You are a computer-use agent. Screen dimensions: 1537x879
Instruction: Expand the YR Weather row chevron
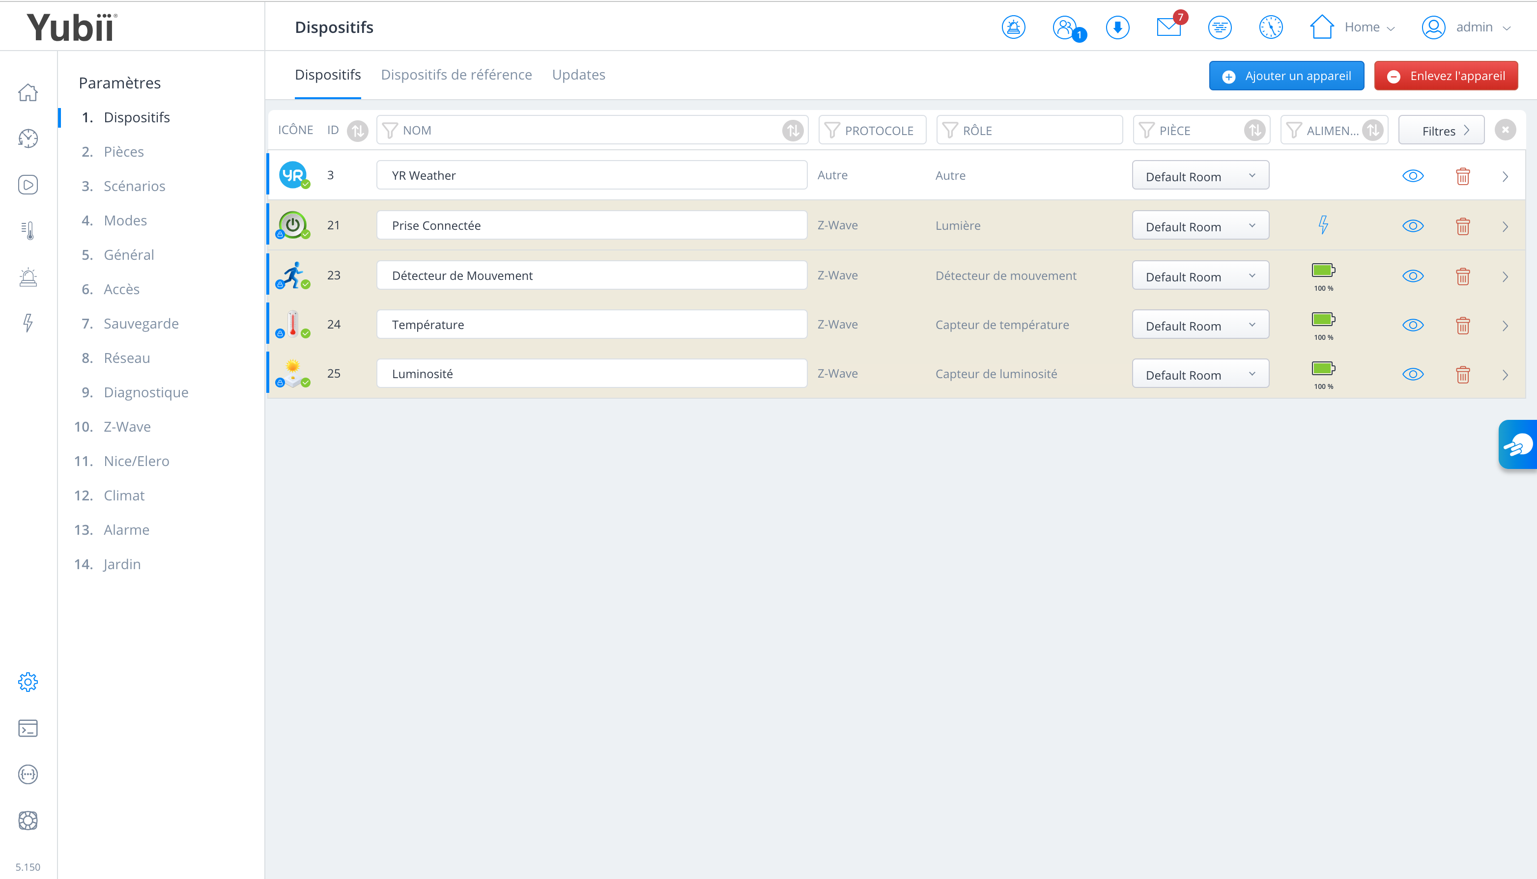coord(1505,176)
